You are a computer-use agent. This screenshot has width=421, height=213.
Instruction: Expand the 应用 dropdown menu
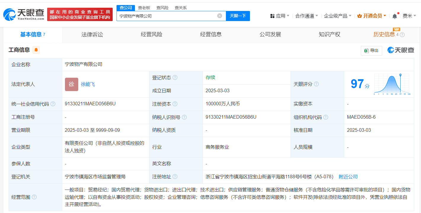tap(280, 16)
